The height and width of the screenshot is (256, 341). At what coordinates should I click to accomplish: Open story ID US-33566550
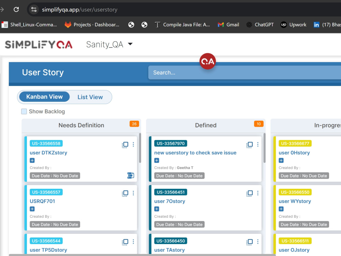(x=295, y=192)
